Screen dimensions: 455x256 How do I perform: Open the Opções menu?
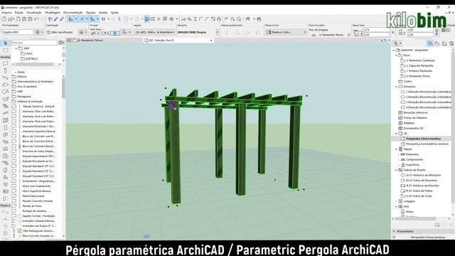click(x=90, y=13)
